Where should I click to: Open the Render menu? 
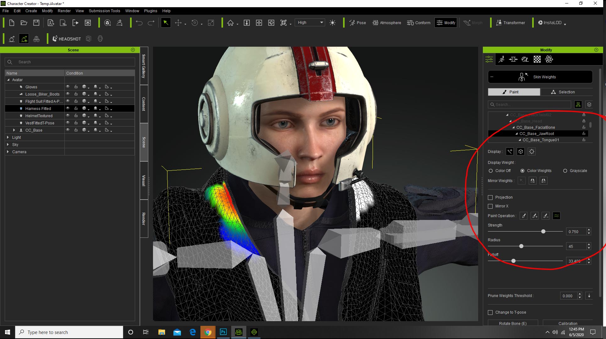point(64,11)
